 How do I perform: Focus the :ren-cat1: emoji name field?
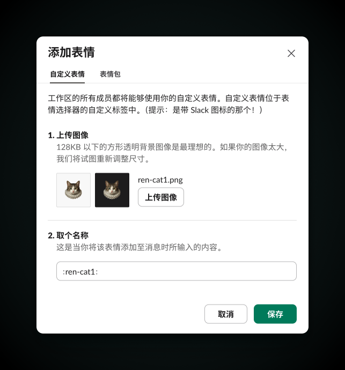click(177, 271)
